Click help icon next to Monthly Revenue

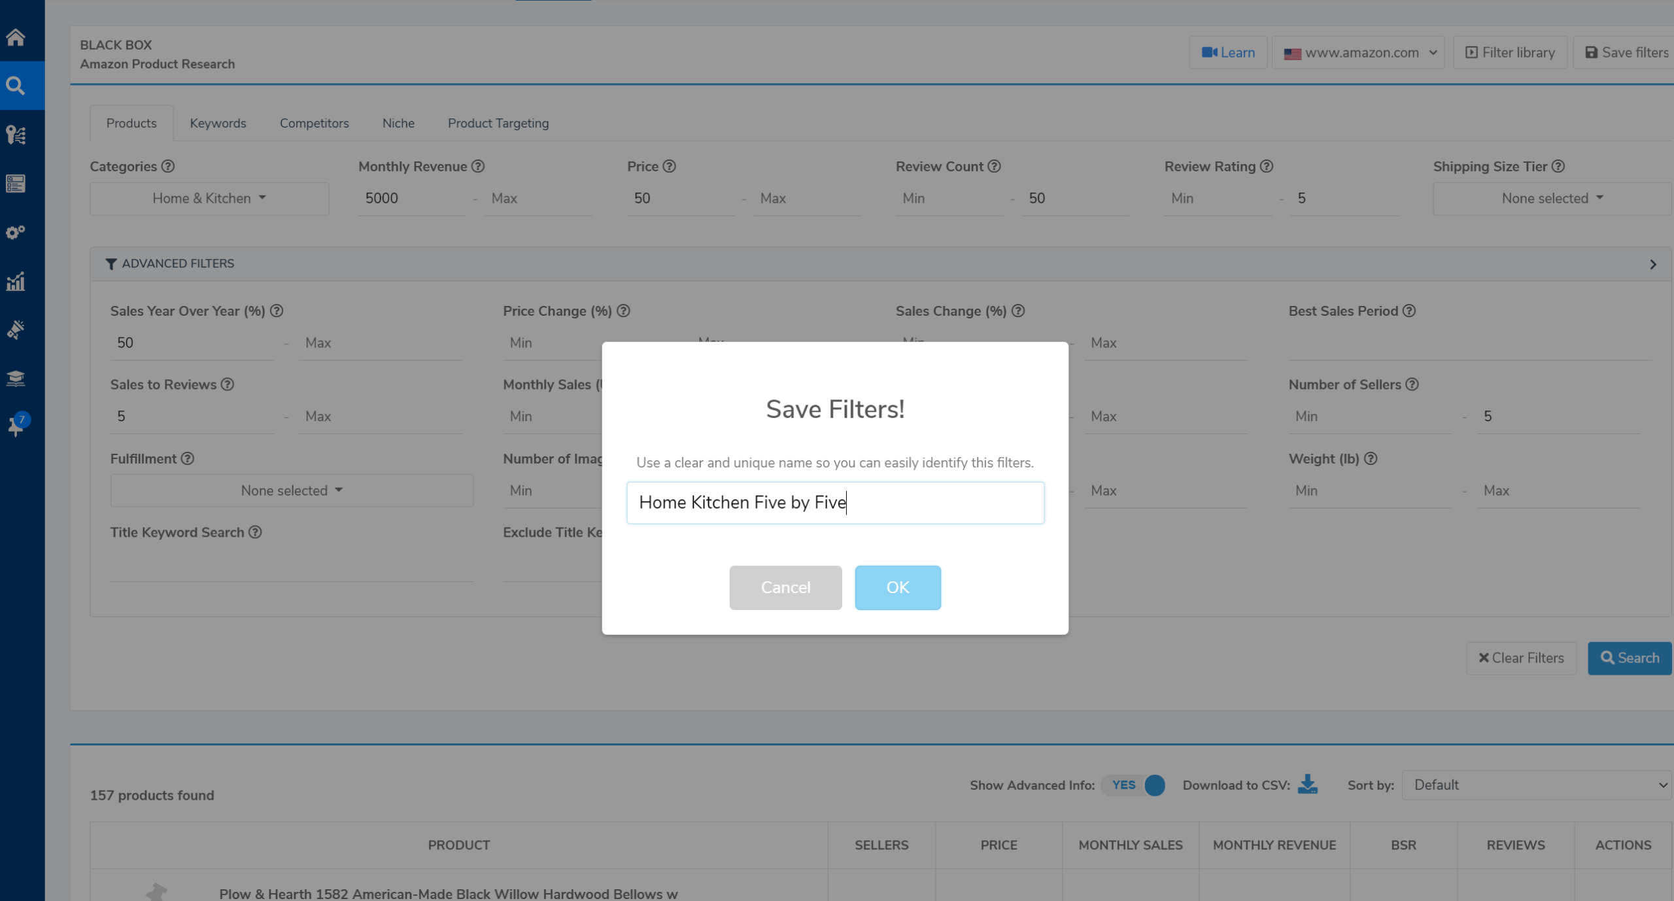(x=478, y=166)
